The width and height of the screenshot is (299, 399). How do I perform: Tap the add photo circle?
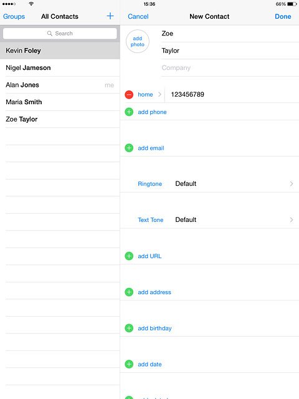tap(138, 41)
